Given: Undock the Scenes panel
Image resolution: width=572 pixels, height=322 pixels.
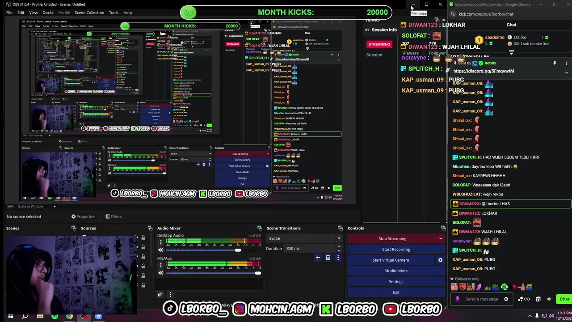Looking at the screenshot, I should pyautogui.click(x=74, y=228).
